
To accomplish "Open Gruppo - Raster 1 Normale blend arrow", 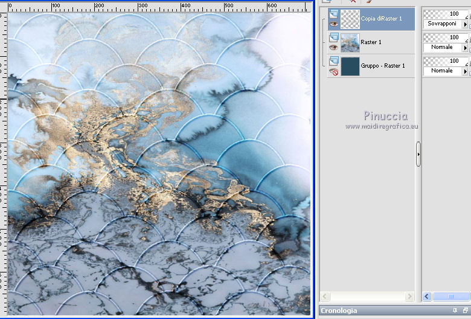I will pyautogui.click(x=466, y=71).
